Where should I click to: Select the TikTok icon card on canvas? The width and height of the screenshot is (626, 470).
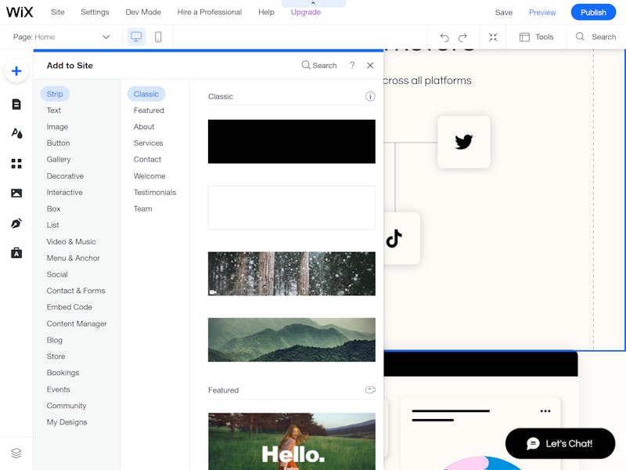401,238
